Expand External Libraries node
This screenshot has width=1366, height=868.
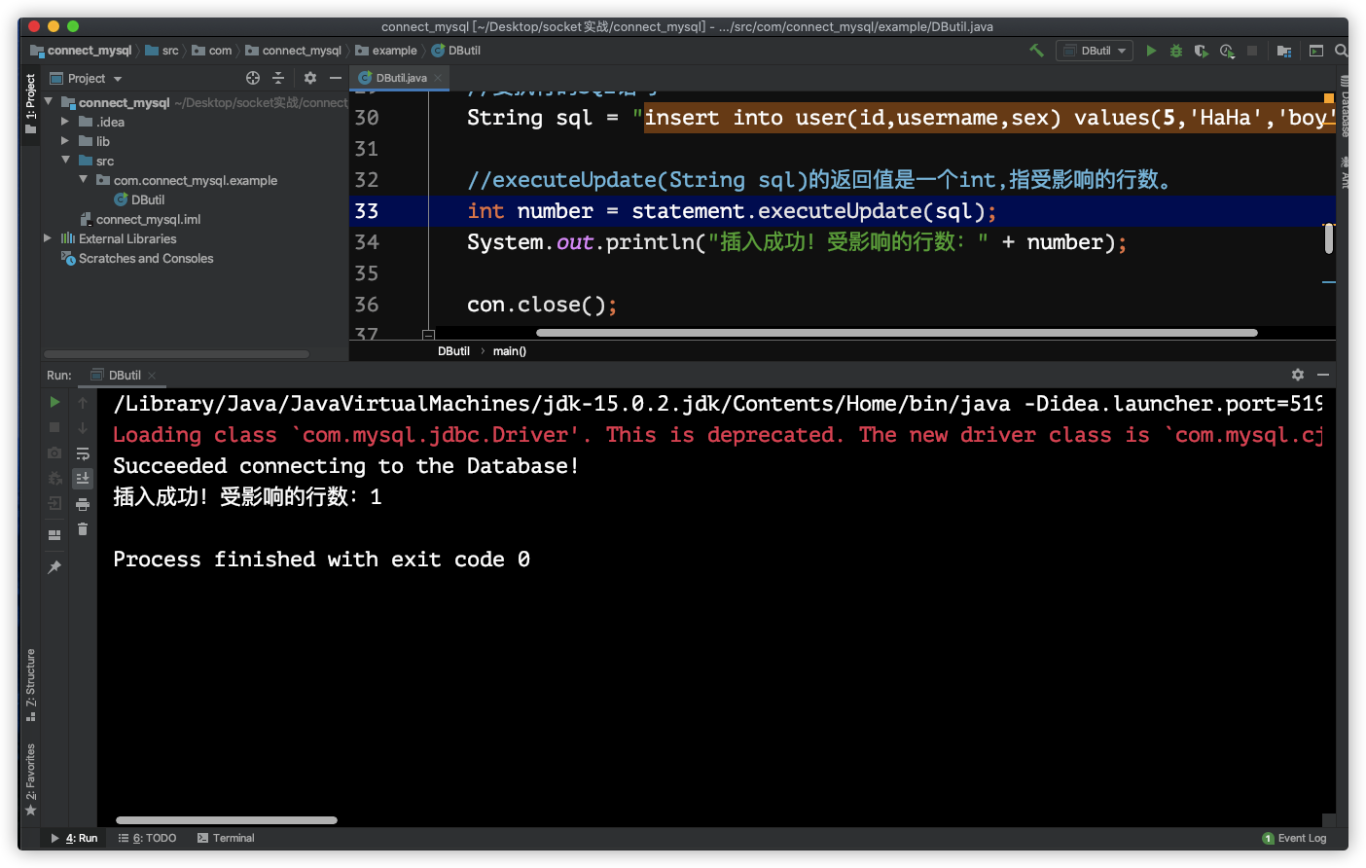pos(48,237)
